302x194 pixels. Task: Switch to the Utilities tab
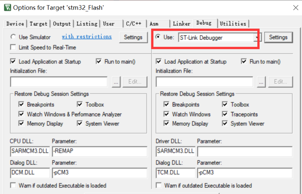pyautogui.click(x=233, y=24)
